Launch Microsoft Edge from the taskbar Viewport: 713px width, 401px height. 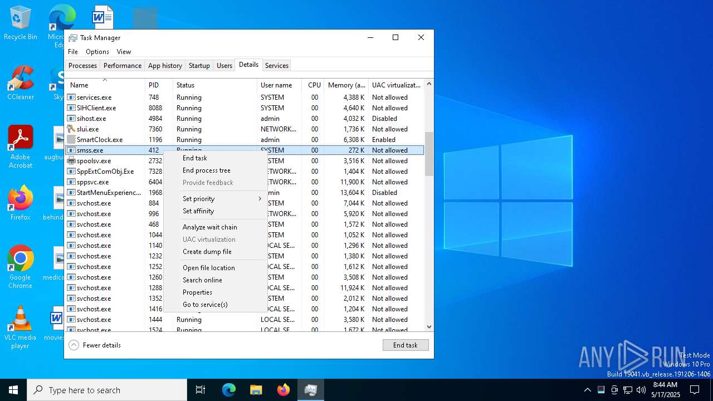[x=229, y=390]
